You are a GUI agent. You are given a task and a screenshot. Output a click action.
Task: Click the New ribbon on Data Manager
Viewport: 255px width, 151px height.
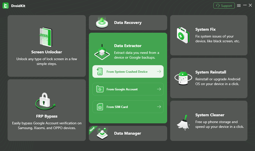(x=92, y=129)
